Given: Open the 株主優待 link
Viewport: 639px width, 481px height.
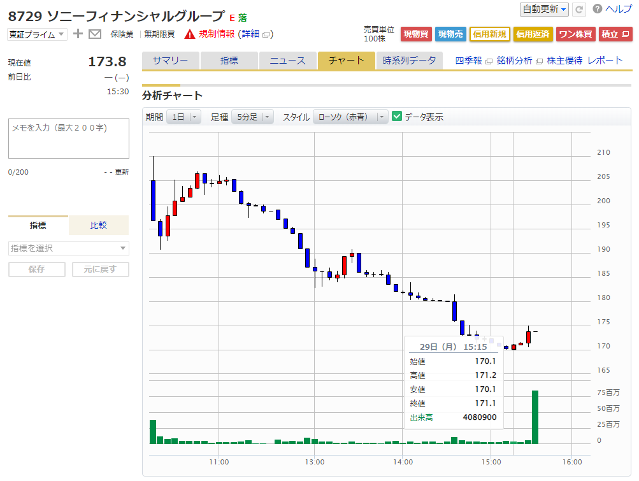Looking at the screenshot, I should 564,61.
